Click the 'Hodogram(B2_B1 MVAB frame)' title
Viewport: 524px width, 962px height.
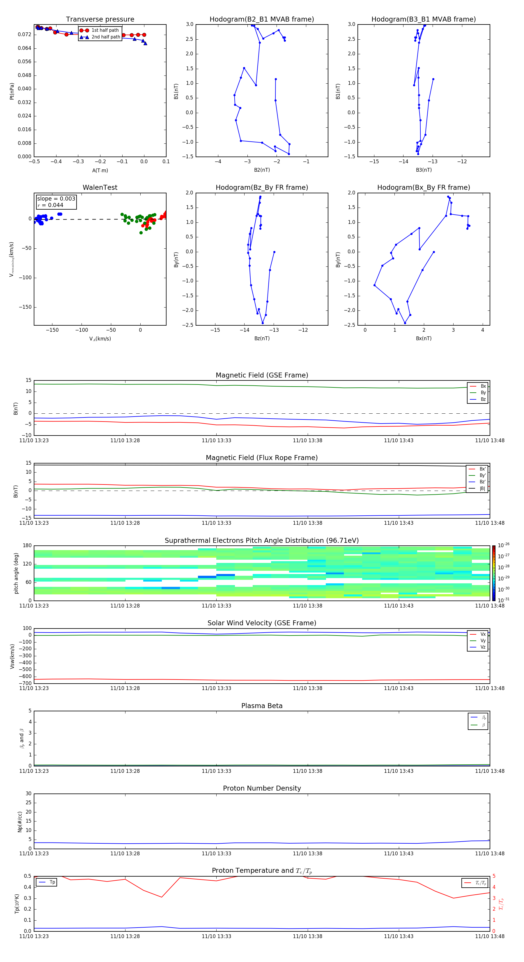coord(262,20)
